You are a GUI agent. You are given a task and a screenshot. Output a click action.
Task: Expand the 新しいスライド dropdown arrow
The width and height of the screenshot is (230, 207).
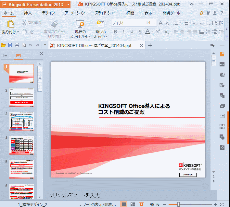tap(107, 37)
